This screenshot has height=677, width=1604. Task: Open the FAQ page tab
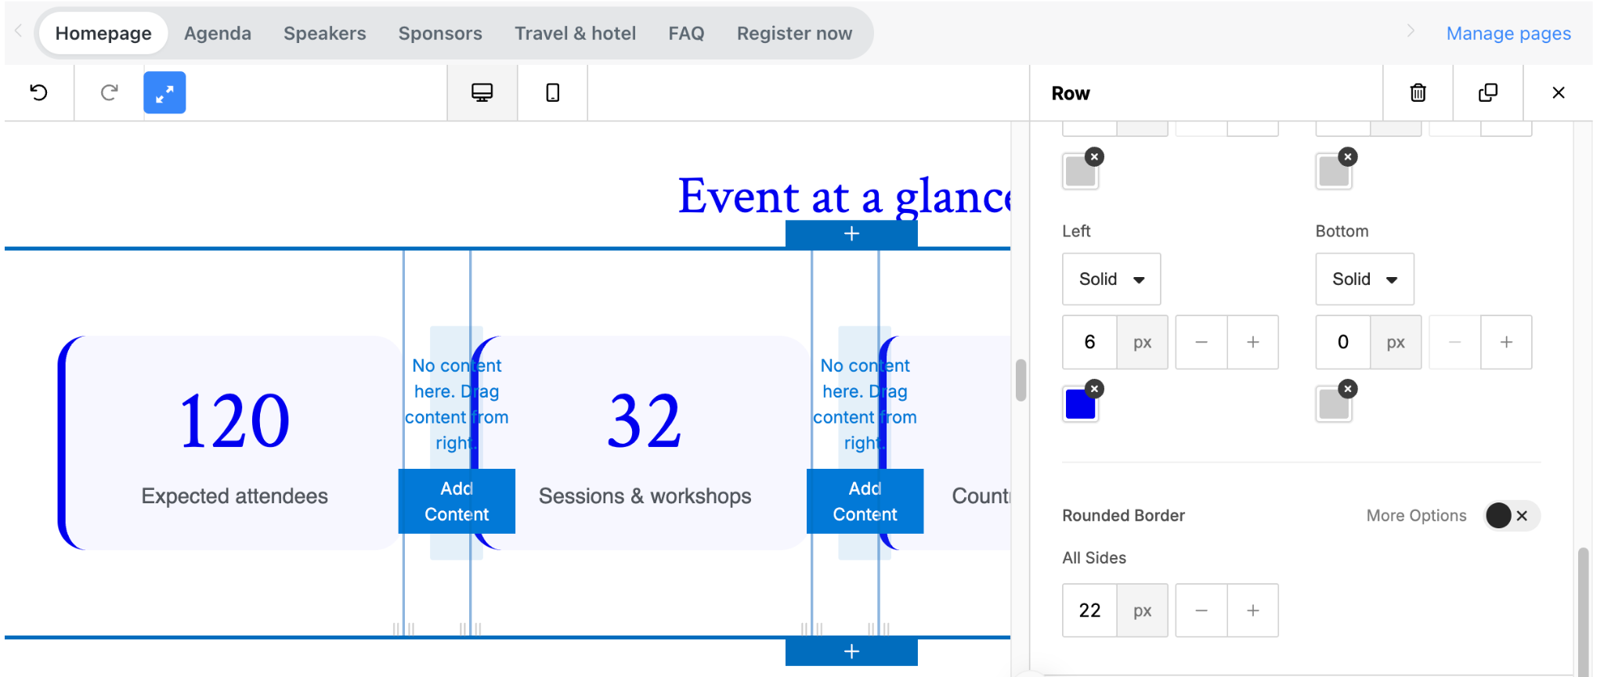click(686, 34)
